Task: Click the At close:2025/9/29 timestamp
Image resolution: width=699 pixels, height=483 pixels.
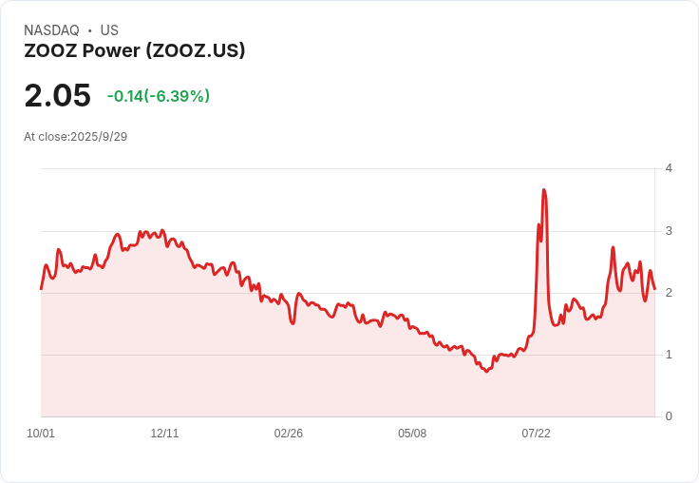Action: point(75,136)
